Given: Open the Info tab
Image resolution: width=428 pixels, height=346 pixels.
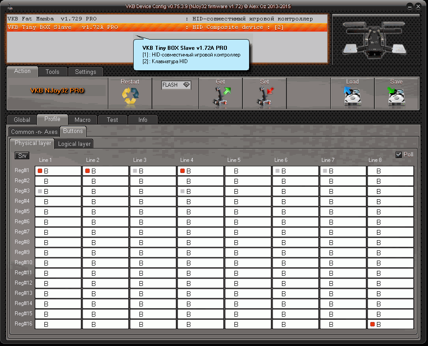Looking at the screenshot, I should coord(143,120).
